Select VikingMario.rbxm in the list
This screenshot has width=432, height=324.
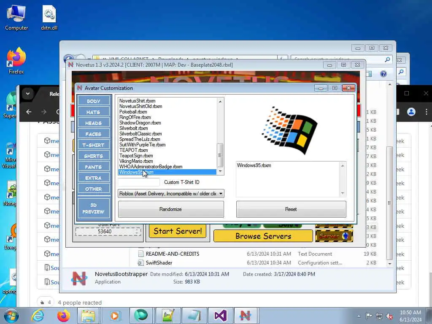136,162
